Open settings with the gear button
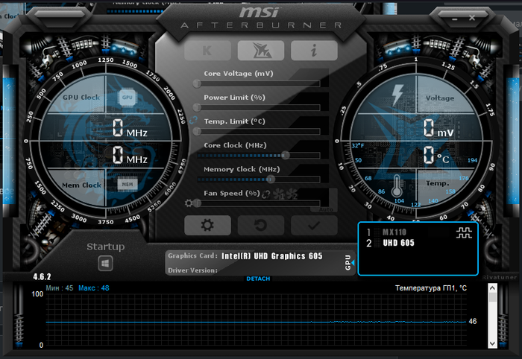The width and height of the screenshot is (522, 359). (x=207, y=225)
